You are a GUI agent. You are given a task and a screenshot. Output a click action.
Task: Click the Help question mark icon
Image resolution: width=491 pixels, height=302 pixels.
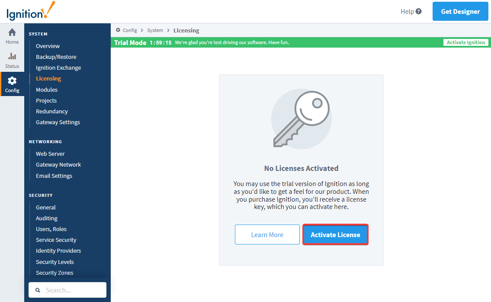tap(418, 11)
